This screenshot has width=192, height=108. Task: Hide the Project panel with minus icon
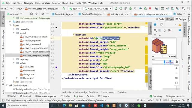pyautogui.click(x=47, y=14)
